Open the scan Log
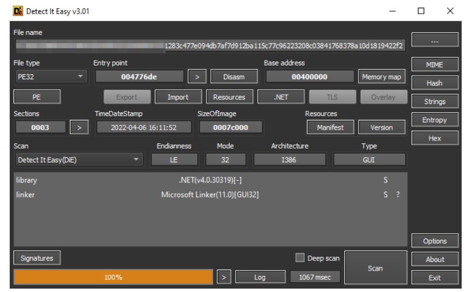 [x=260, y=277]
